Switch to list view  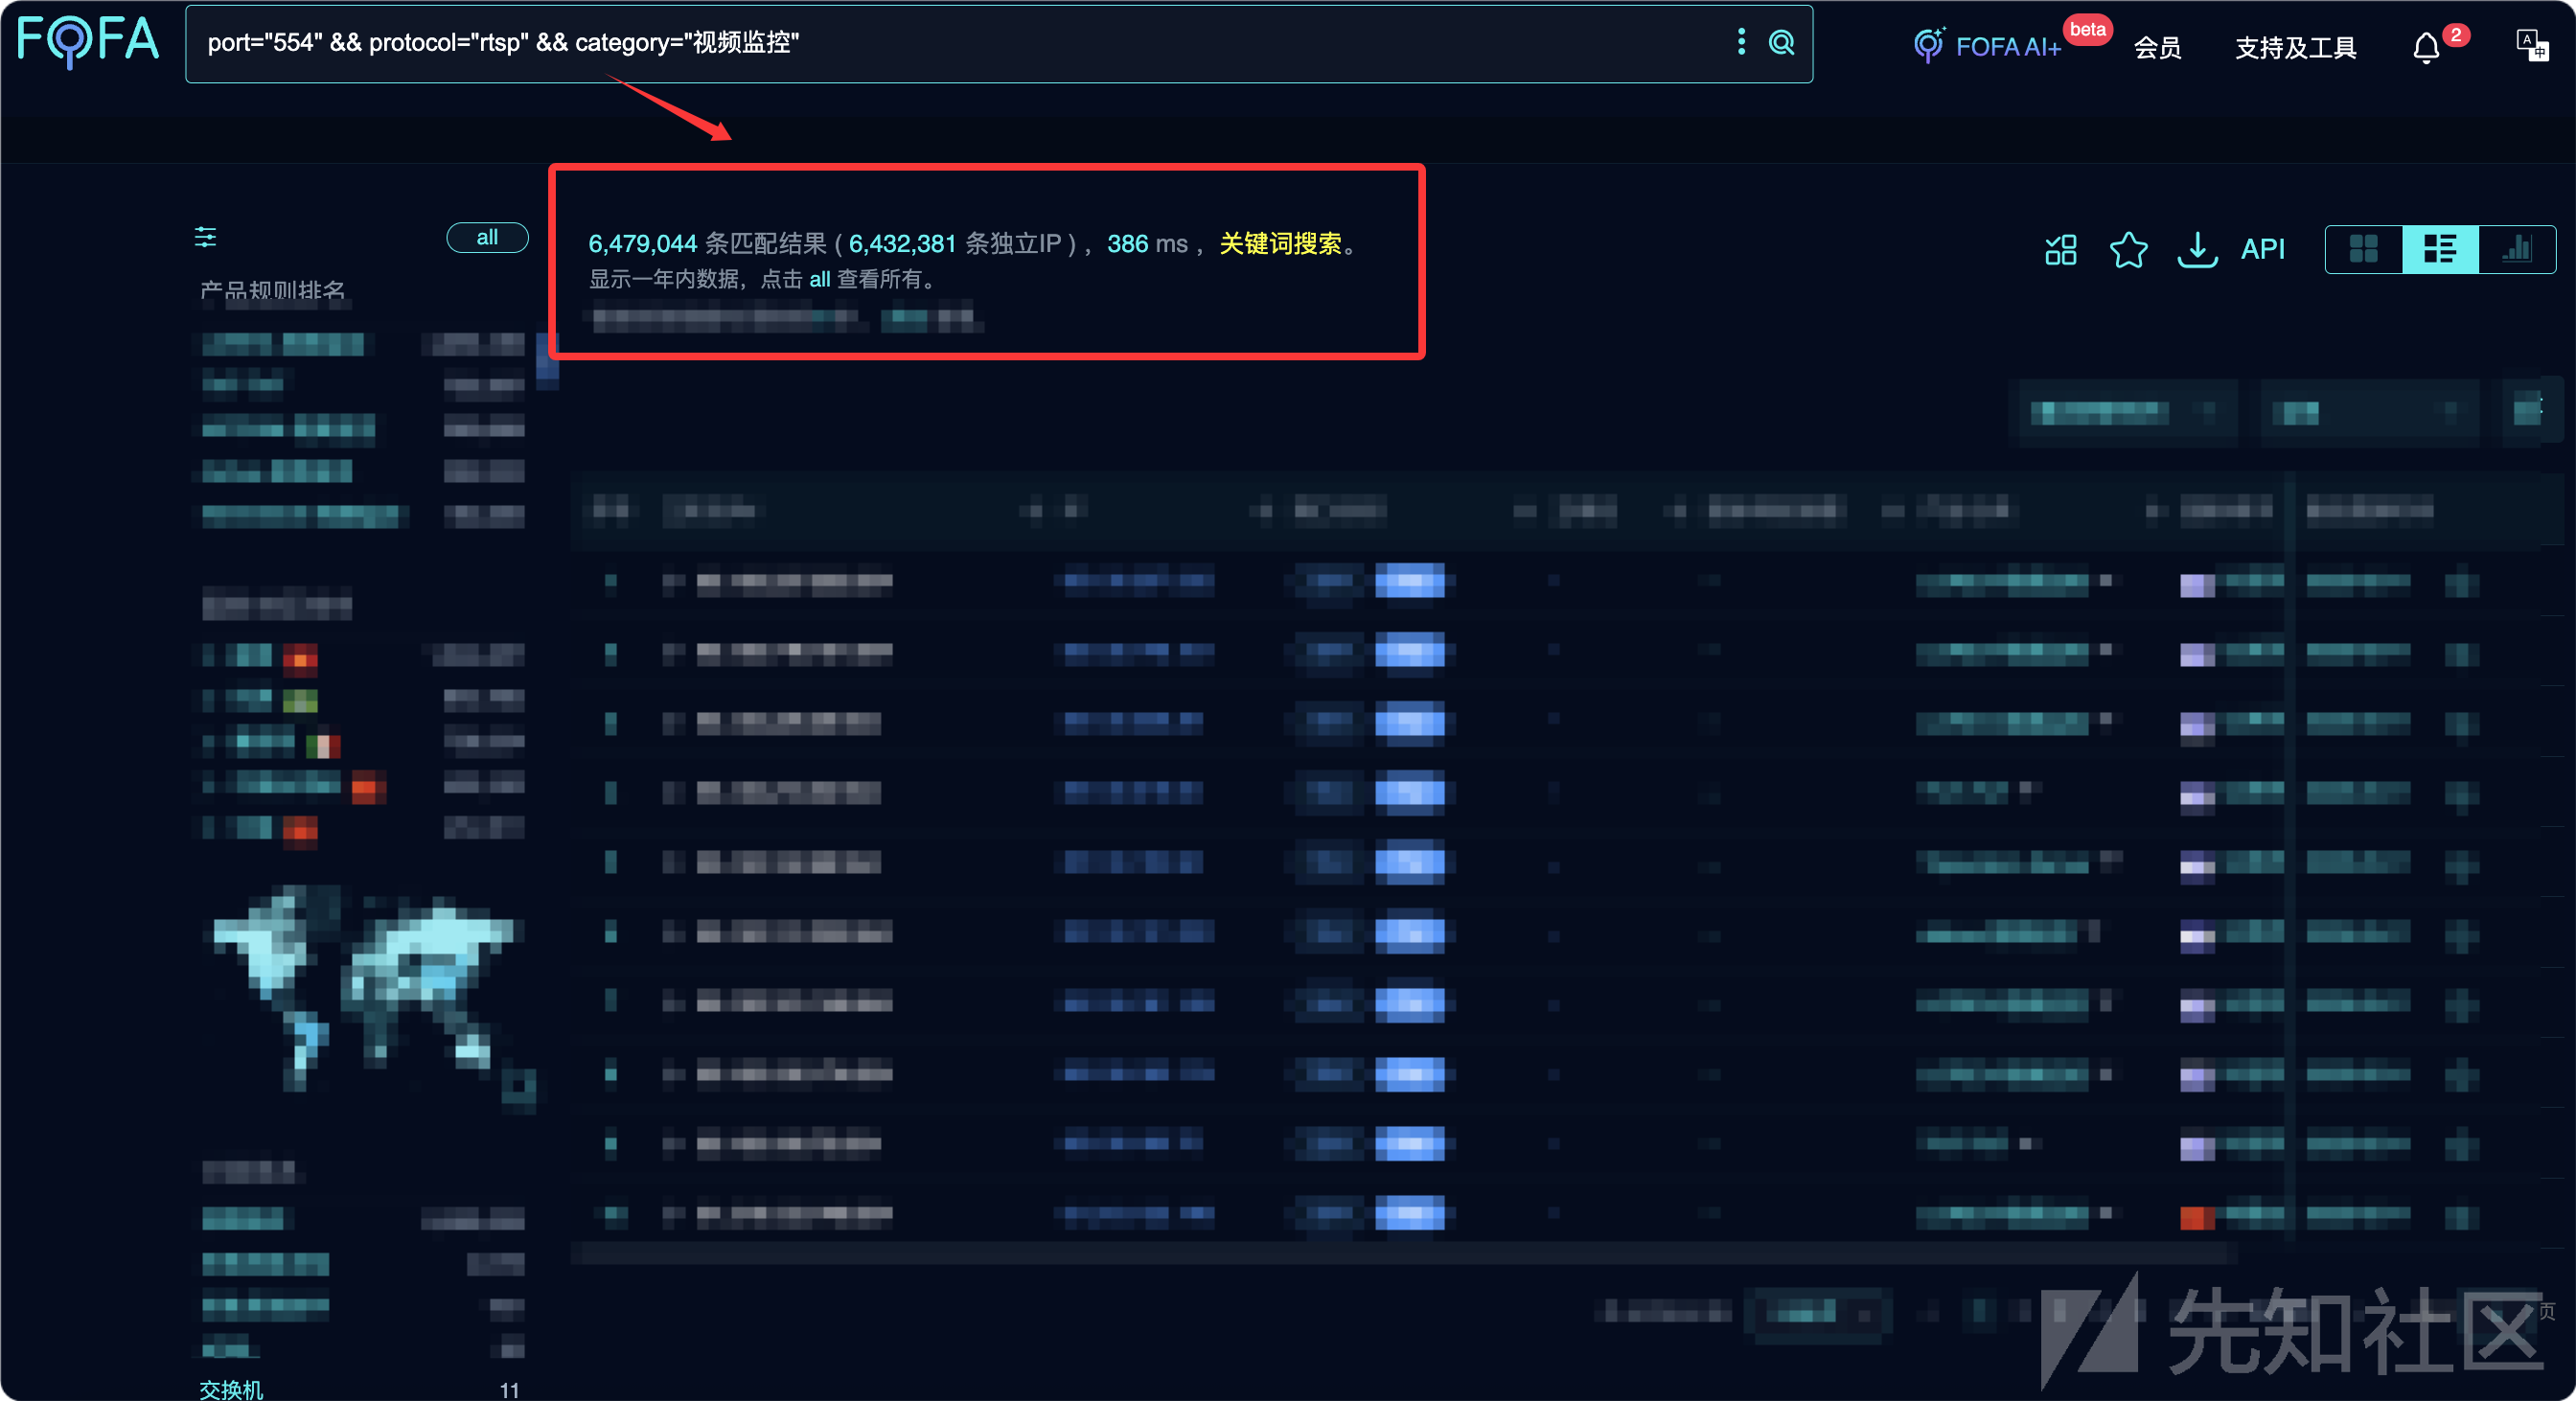[2439, 249]
